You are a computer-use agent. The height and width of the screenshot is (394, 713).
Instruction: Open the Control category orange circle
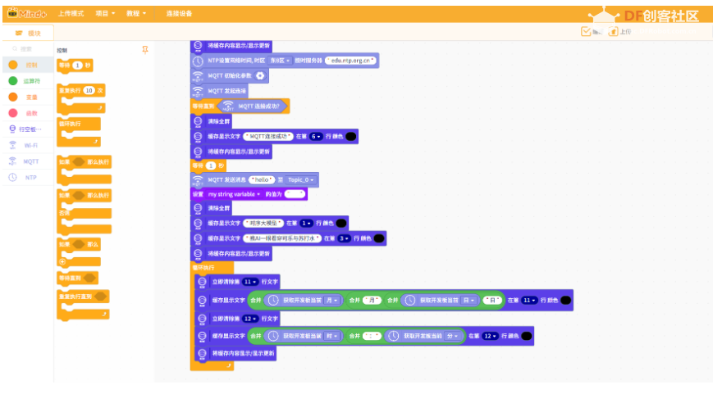pos(13,65)
